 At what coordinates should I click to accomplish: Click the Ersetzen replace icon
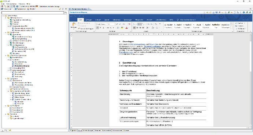coord(236,26)
